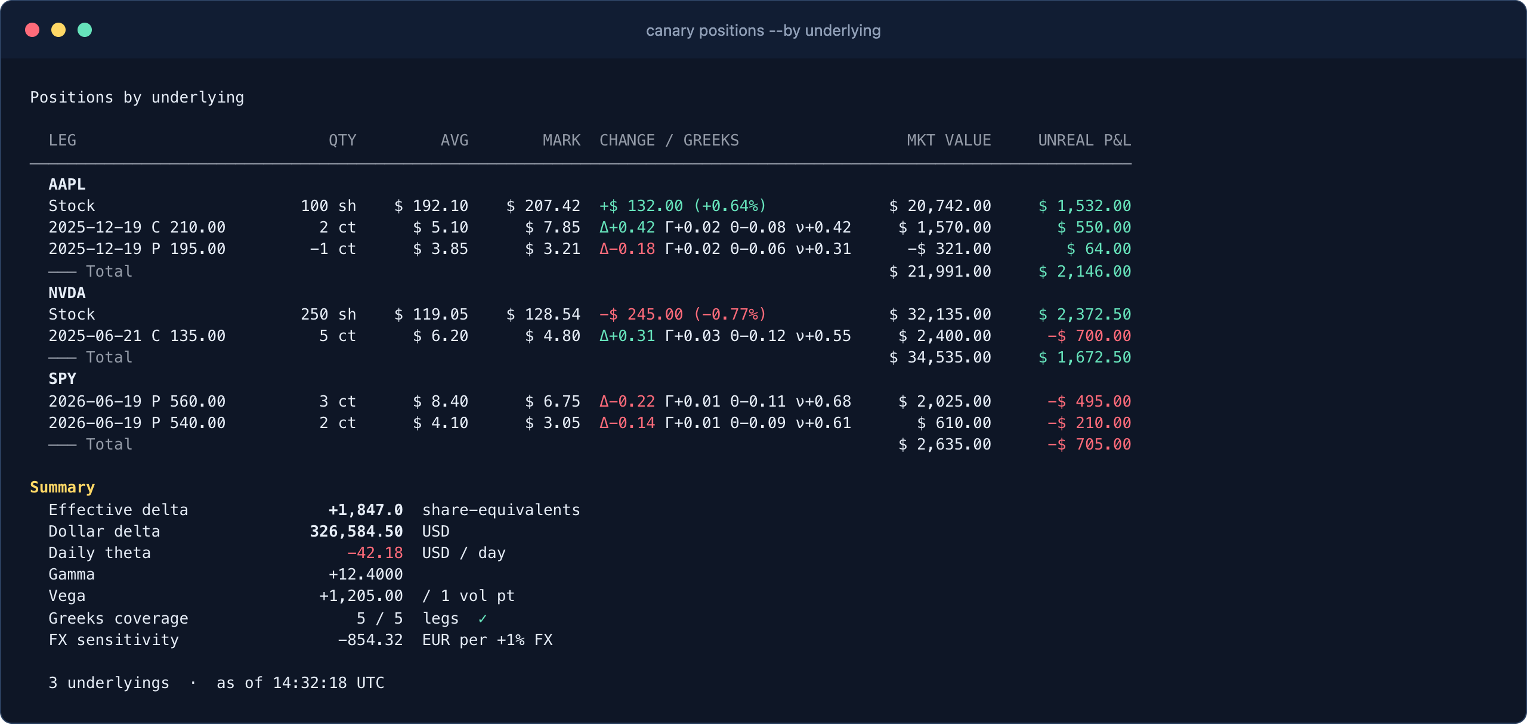
Task: Click NVDA total market value $ 34,535.00
Action: coord(940,357)
